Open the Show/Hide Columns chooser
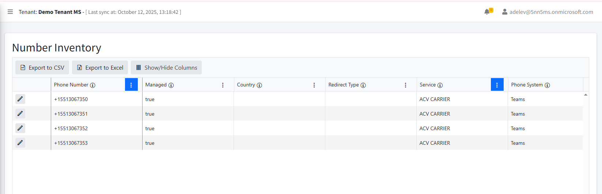Image resolution: width=602 pixels, height=194 pixels. [x=166, y=67]
